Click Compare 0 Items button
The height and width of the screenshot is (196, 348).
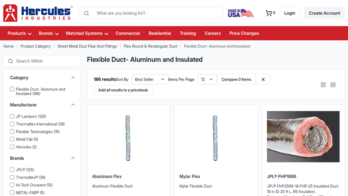click(x=236, y=79)
